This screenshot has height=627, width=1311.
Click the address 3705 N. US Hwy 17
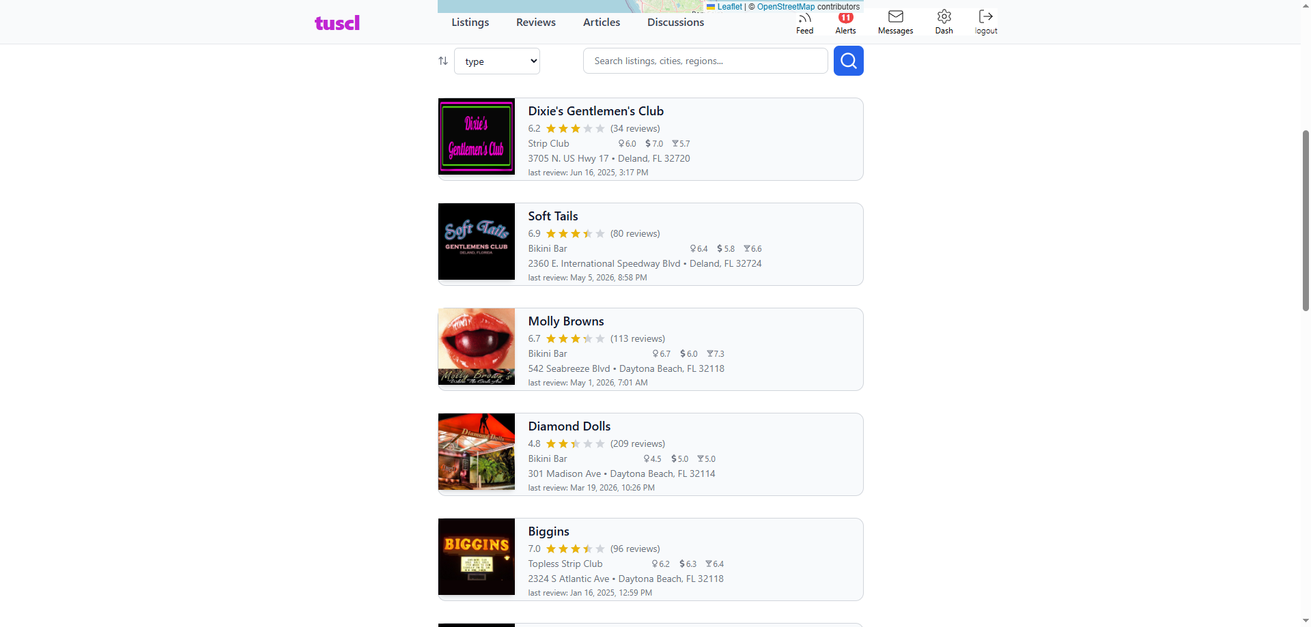pos(568,158)
